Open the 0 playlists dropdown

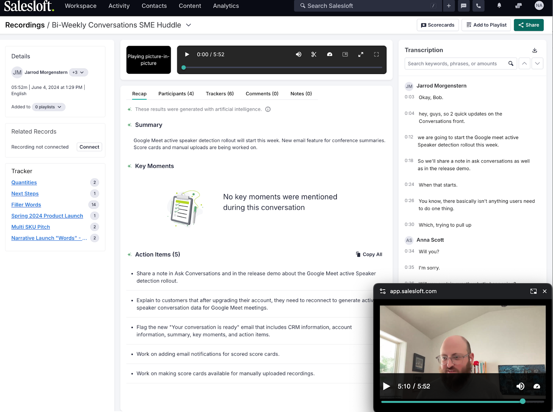pyautogui.click(x=48, y=107)
